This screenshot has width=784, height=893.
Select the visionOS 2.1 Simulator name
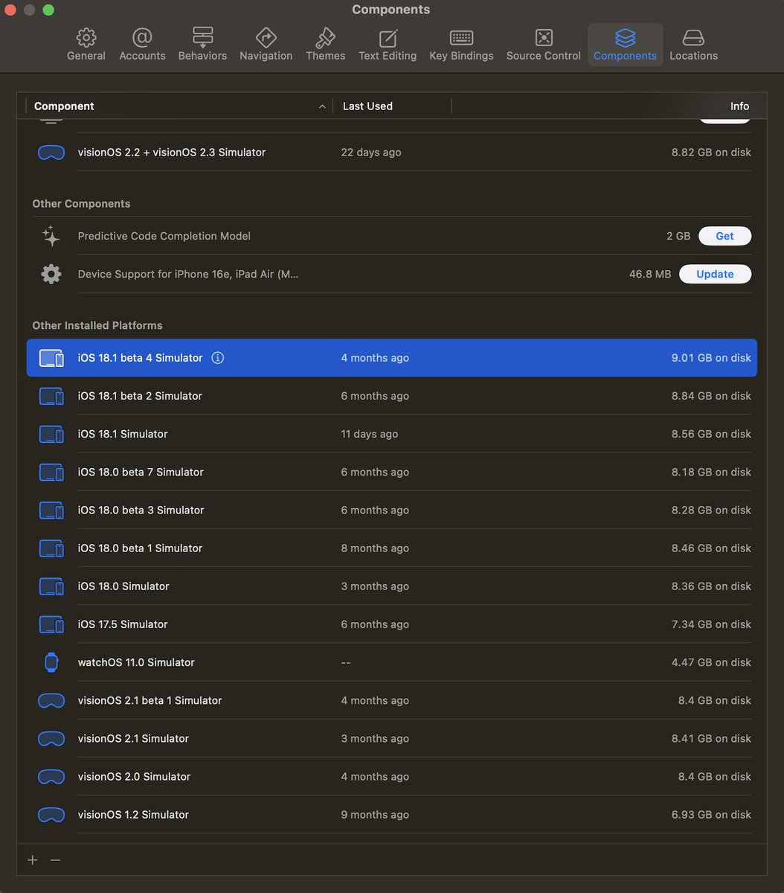(133, 738)
